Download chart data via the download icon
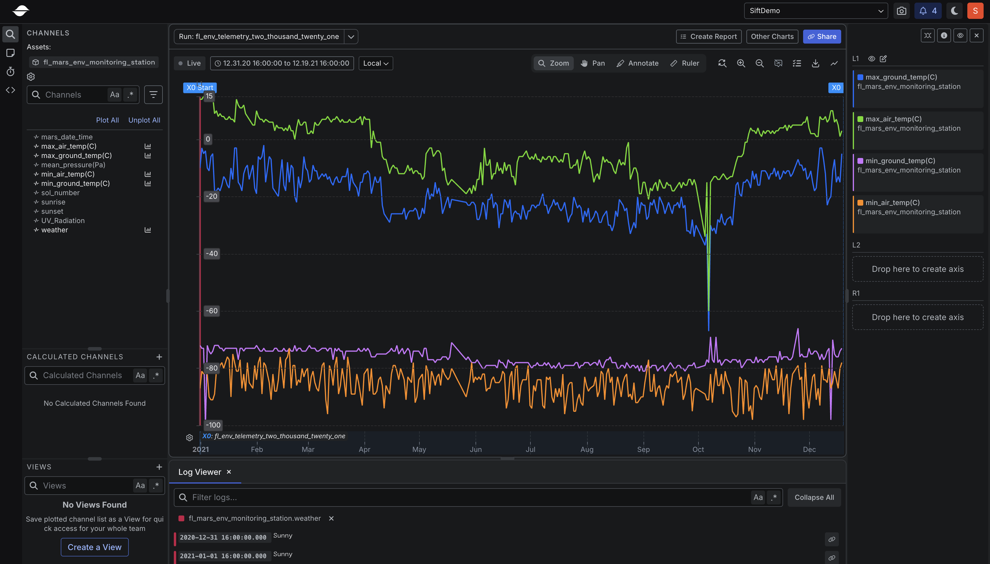990x564 pixels. [x=816, y=63]
